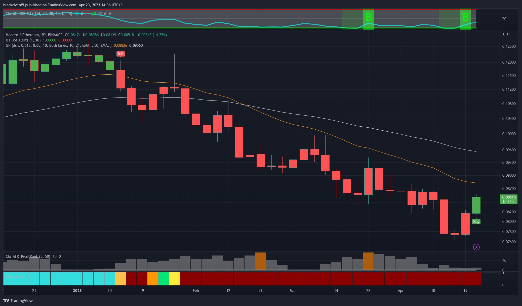This screenshot has height=306, width=522.
Task: Click the latest green candle
Action: tap(476, 205)
